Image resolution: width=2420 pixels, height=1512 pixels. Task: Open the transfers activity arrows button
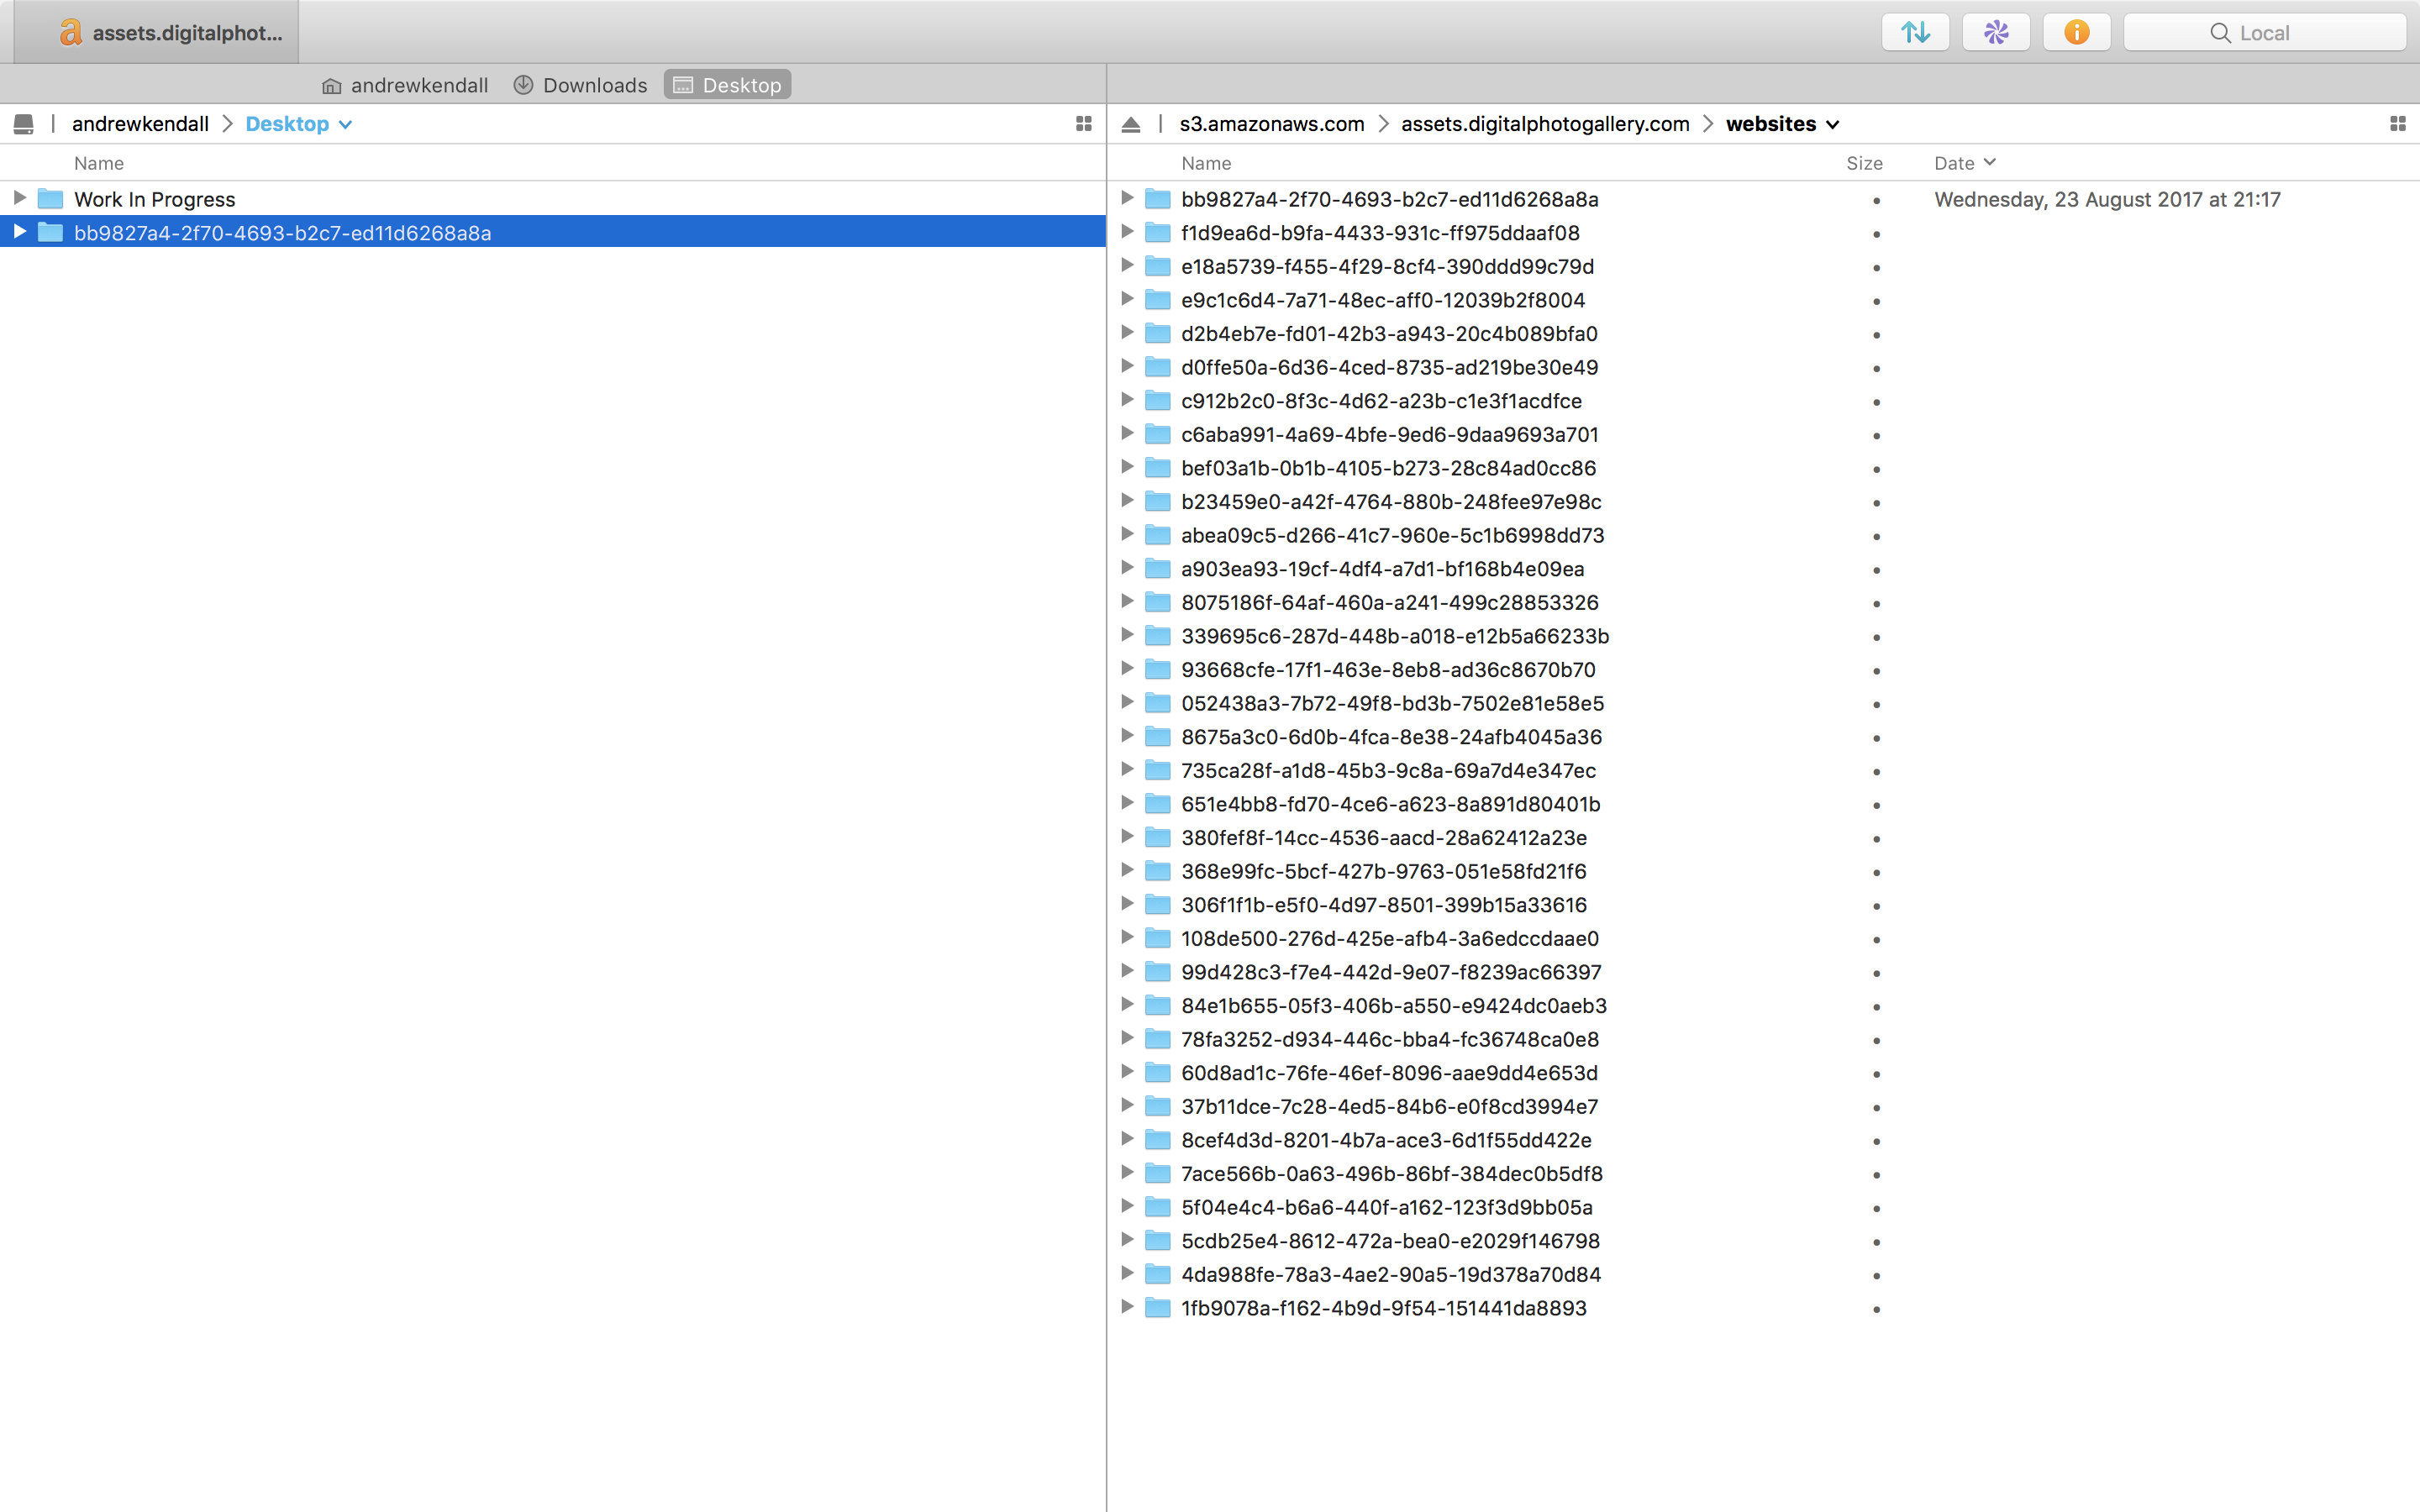coord(1915,32)
